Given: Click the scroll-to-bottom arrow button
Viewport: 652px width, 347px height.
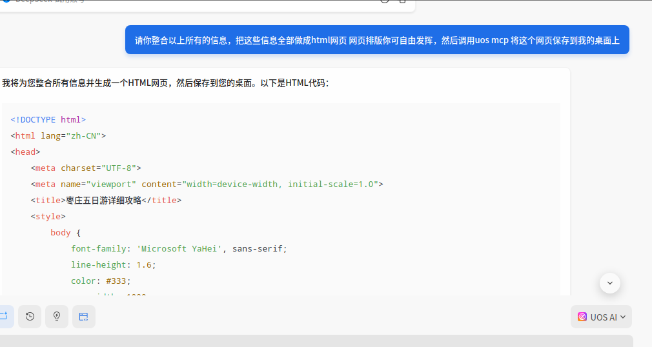Looking at the screenshot, I should pos(609,283).
